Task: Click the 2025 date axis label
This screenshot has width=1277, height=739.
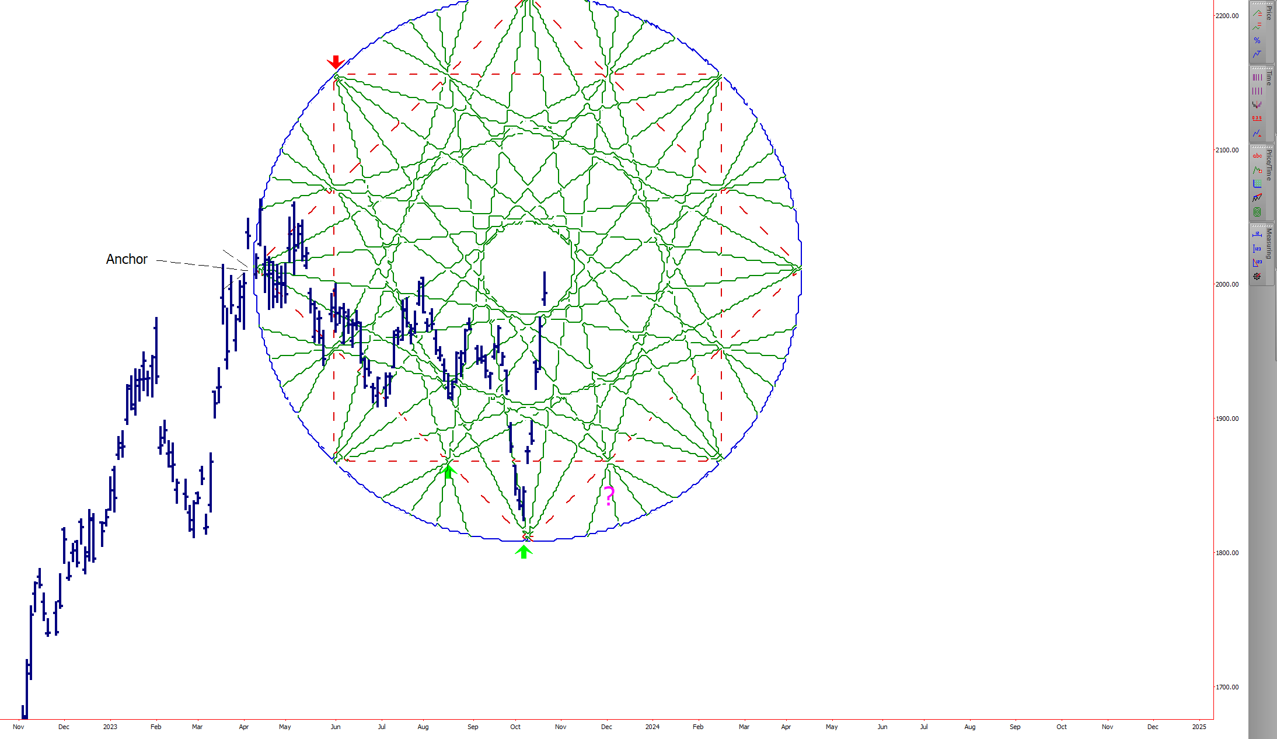Action: tap(1199, 727)
